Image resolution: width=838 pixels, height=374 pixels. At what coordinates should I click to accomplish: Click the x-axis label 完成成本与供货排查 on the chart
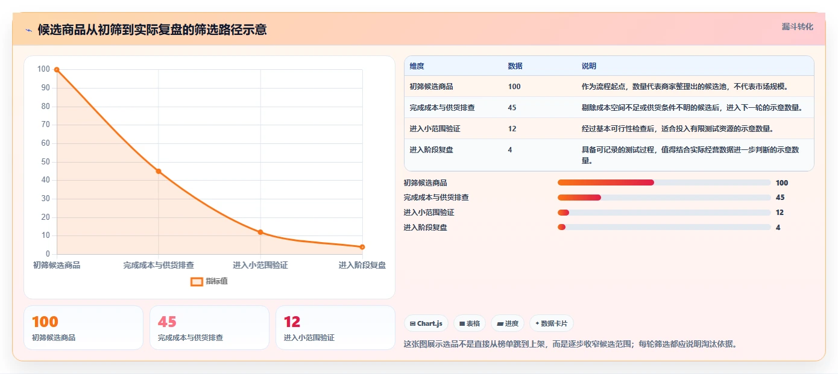pyautogui.click(x=159, y=265)
